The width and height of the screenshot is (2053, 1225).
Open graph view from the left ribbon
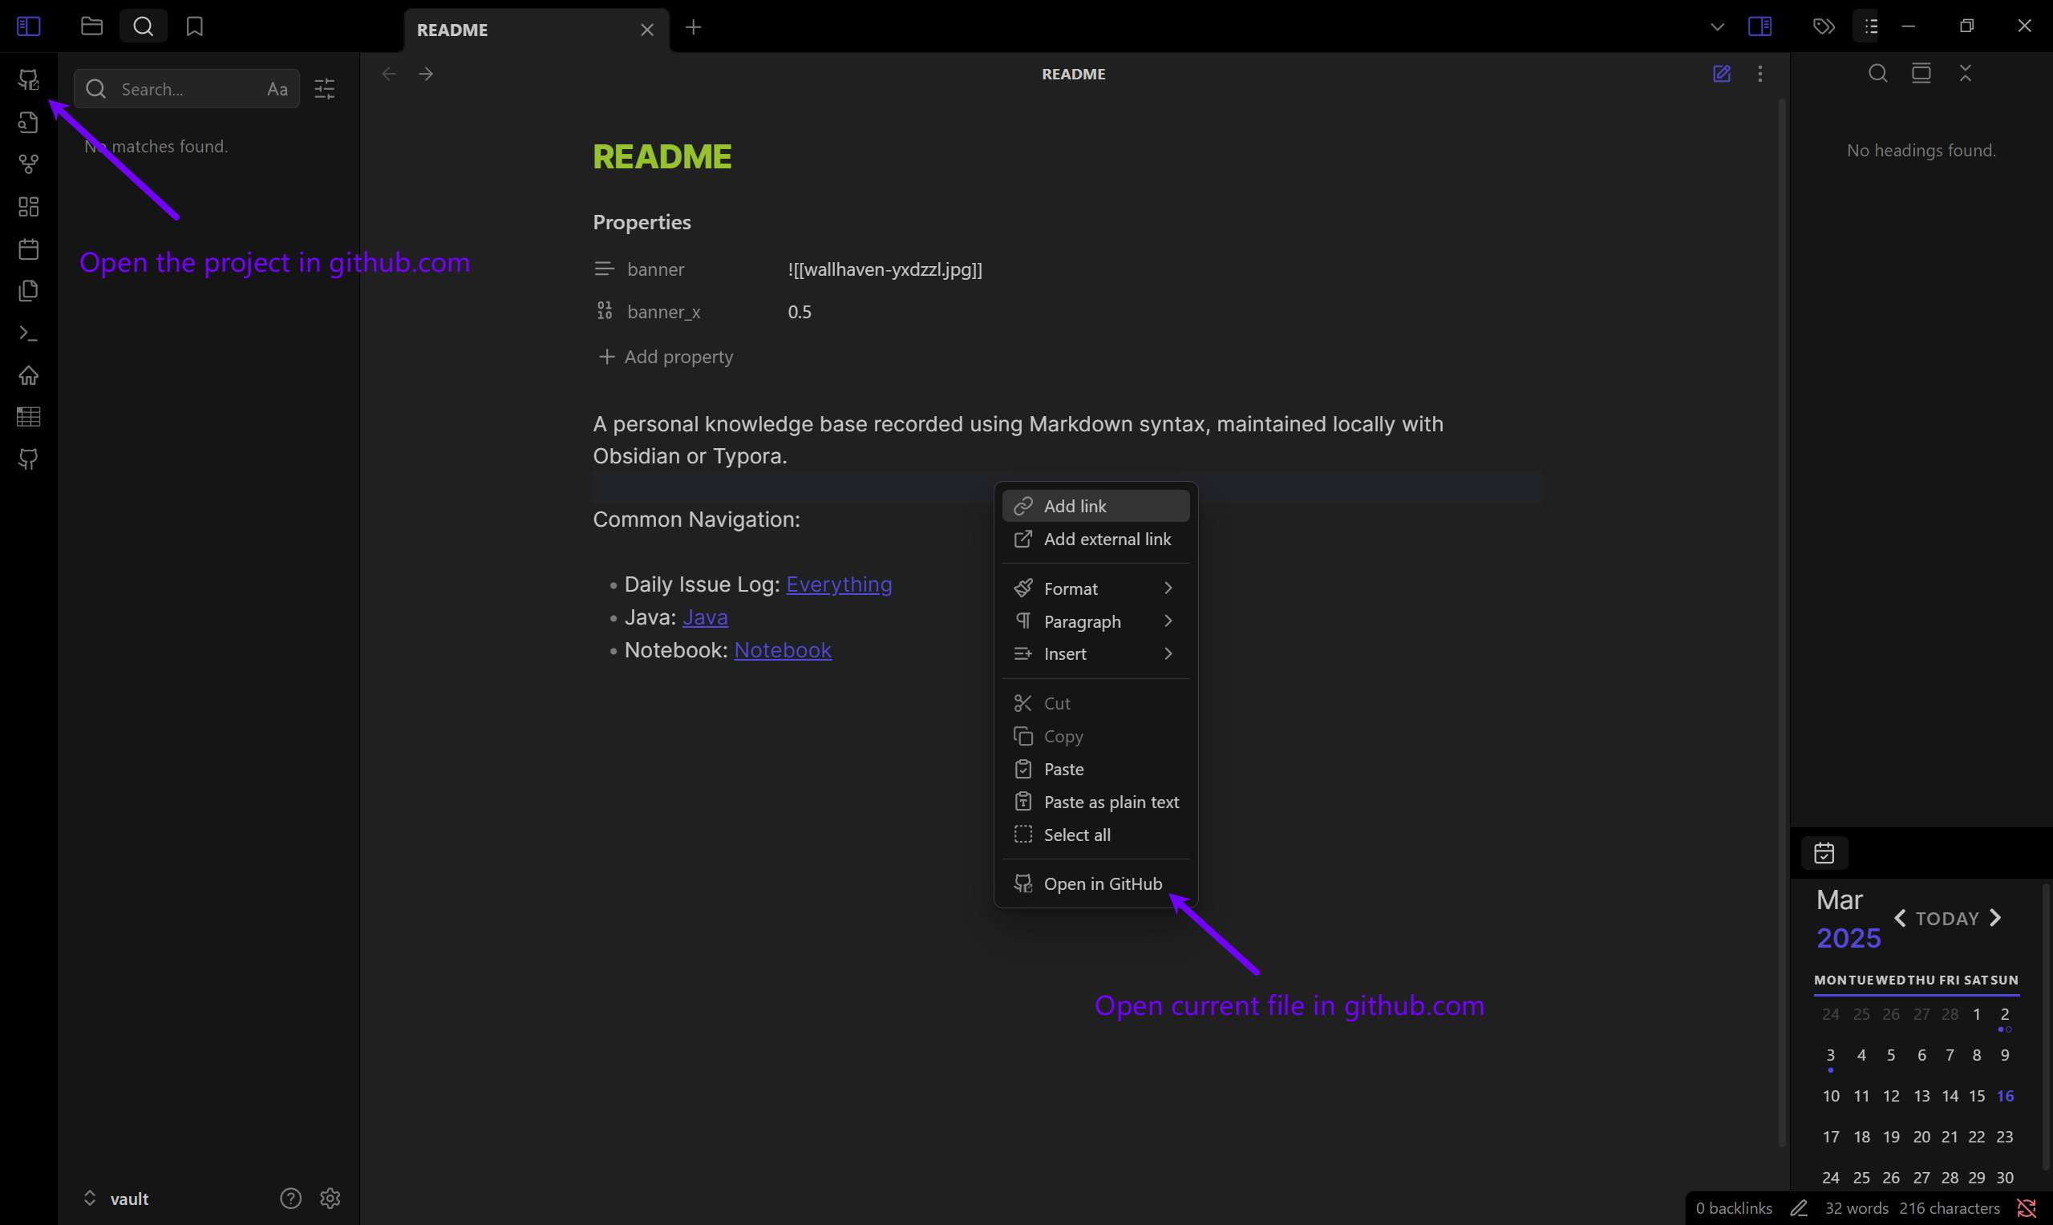coord(29,164)
